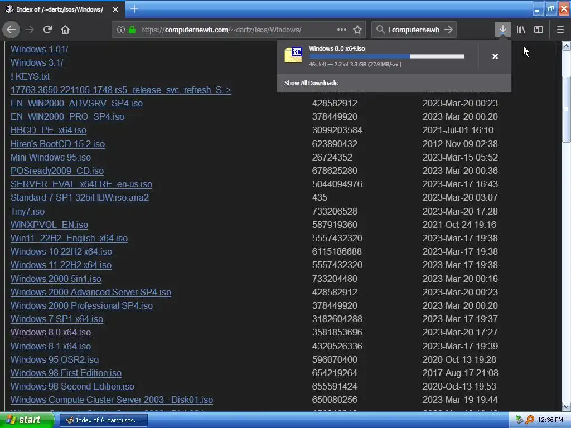The height and width of the screenshot is (428, 571).
Task: Open the Windows start menu
Action: pyautogui.click(x=27, y=420)
